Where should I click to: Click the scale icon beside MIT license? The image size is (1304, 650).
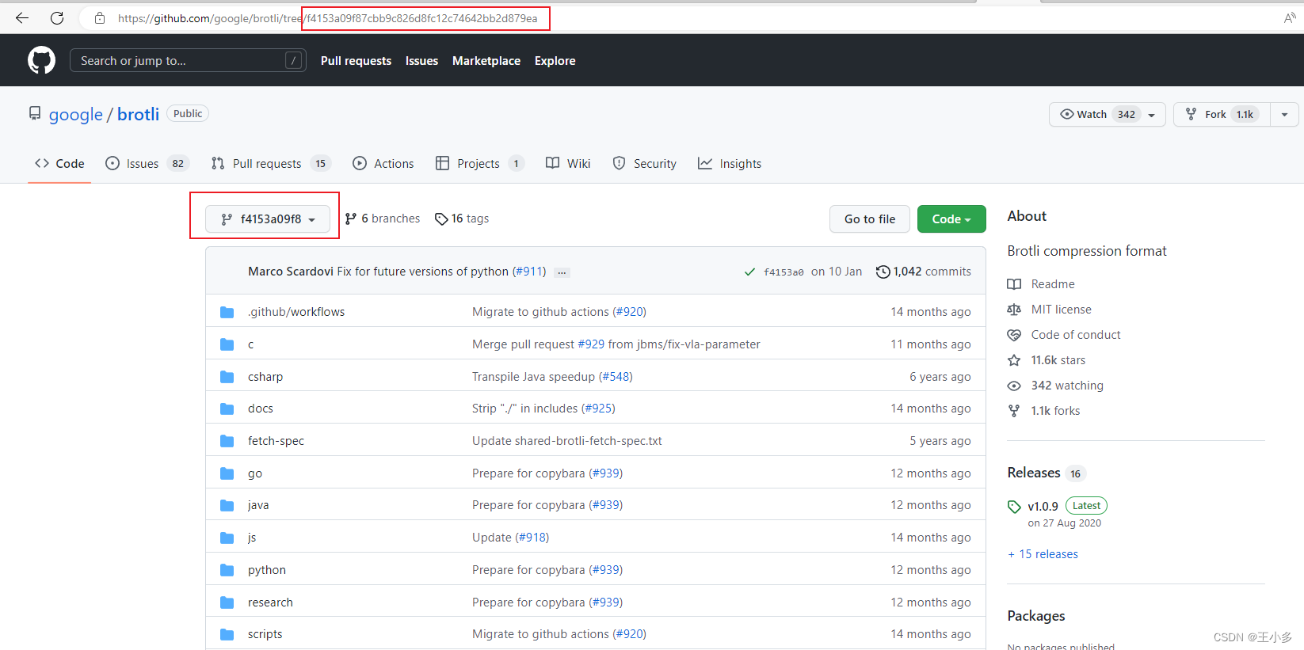pyautogui.click(x=1014, y=310)
